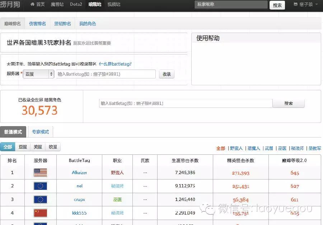Click the 秘法师 class in nel's row
This screenshot has height=225, width=323.
click(117, 186)
